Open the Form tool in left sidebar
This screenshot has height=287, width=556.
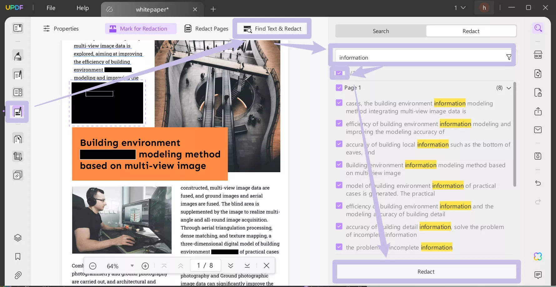(x=18, y=92)
